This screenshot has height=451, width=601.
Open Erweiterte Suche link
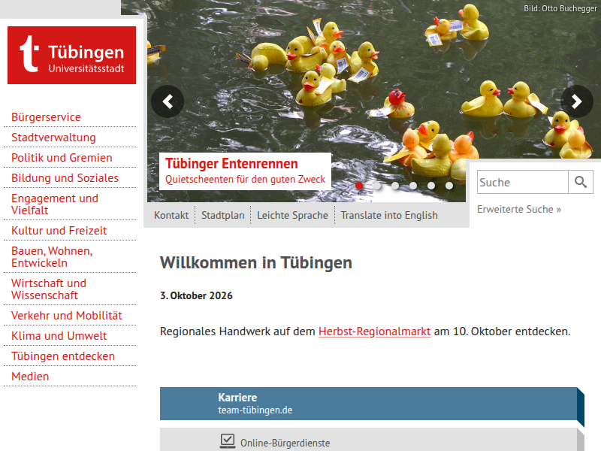coord(519,209)
